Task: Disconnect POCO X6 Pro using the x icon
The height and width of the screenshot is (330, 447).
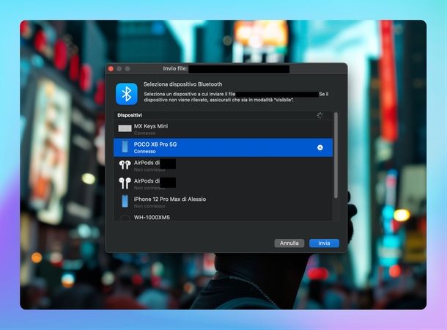Action: pyautogui.click(x=319, y=147)
